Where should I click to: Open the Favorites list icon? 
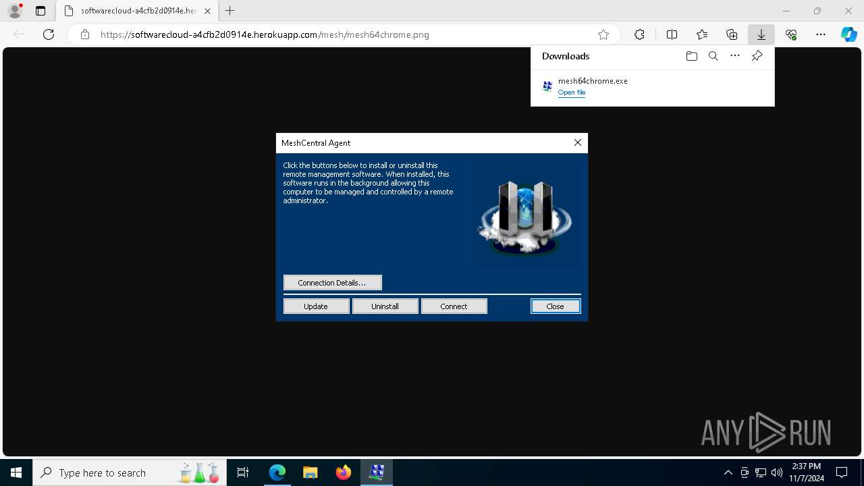[702, 34]
